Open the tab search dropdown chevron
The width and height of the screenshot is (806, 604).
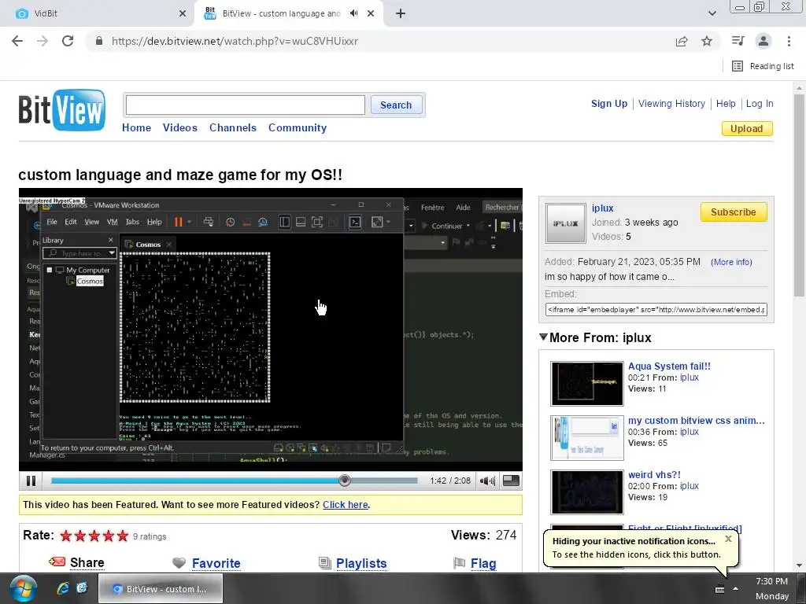tap(712, 13)
